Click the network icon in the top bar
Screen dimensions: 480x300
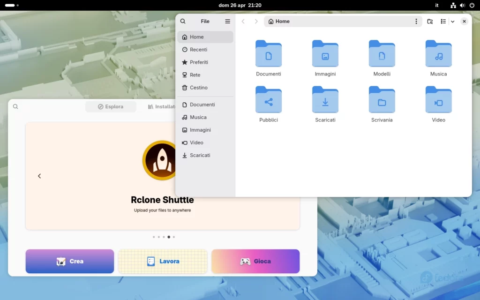[452, 5]
